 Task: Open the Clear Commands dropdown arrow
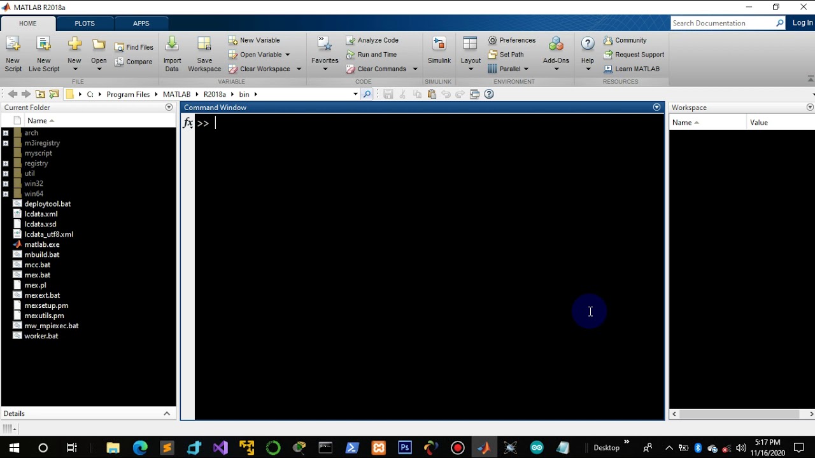tap(415, 69)
